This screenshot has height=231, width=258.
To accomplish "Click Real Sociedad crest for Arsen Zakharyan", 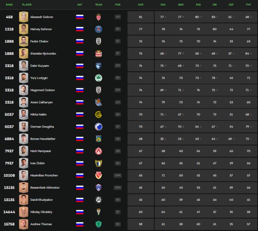I will (x=99, y=102).
